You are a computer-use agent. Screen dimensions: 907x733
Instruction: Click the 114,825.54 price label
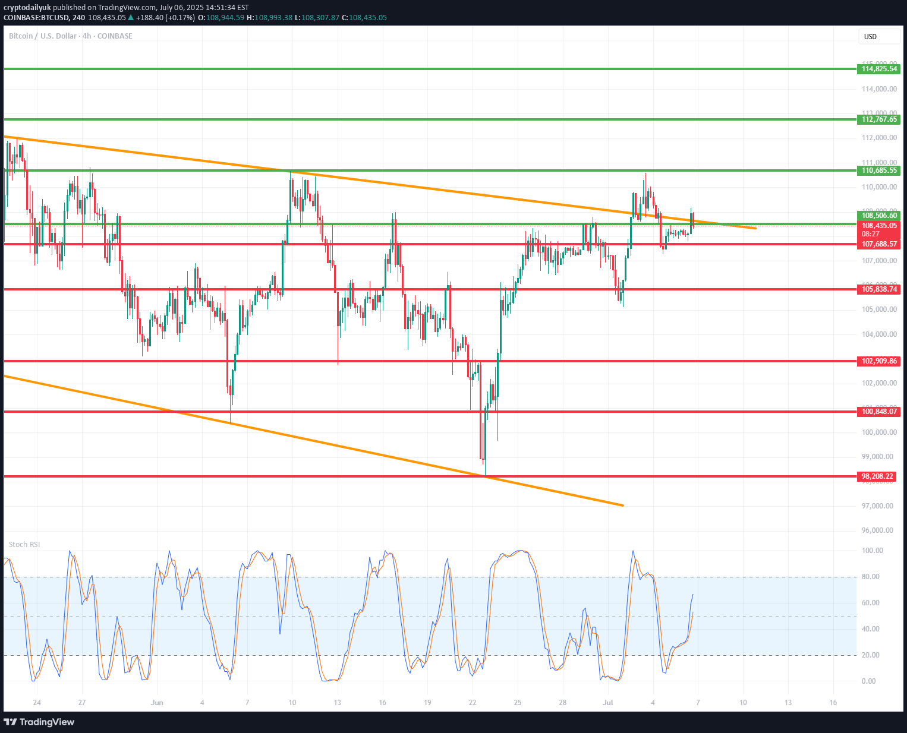[x=879, y=69]
